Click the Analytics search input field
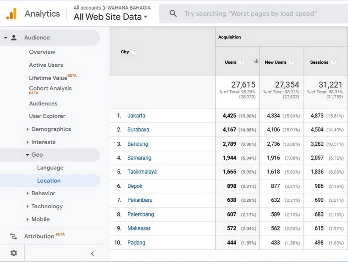The image size is (348, 262). coord(253,14)
